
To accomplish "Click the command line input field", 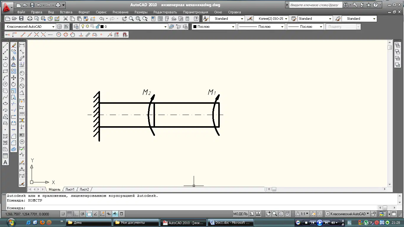I will [x=192, y=208].
